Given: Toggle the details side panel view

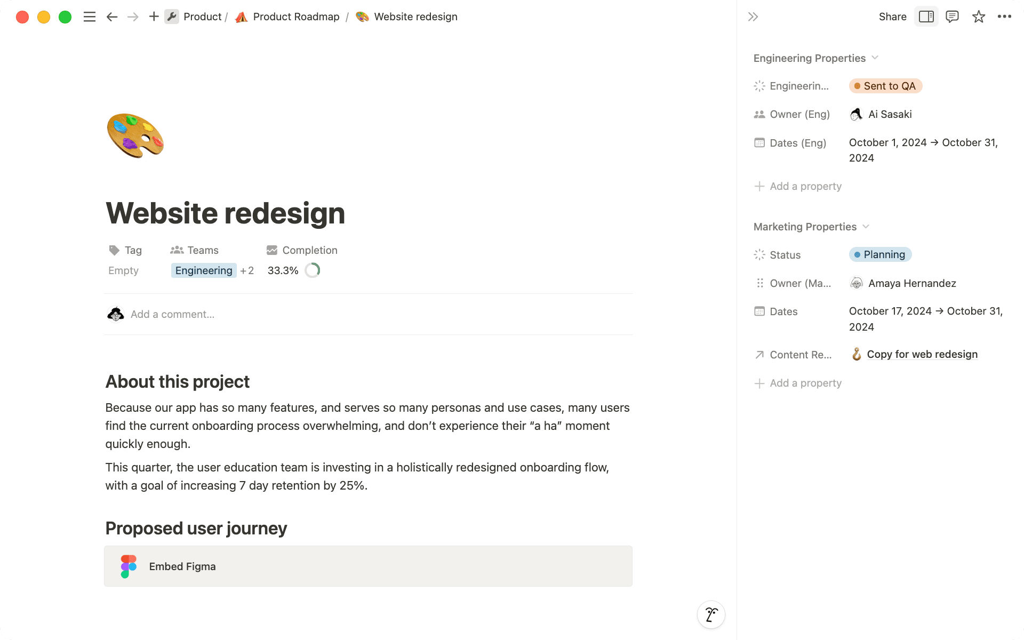Looking at the screenshot, I should (x=926, y=17).
